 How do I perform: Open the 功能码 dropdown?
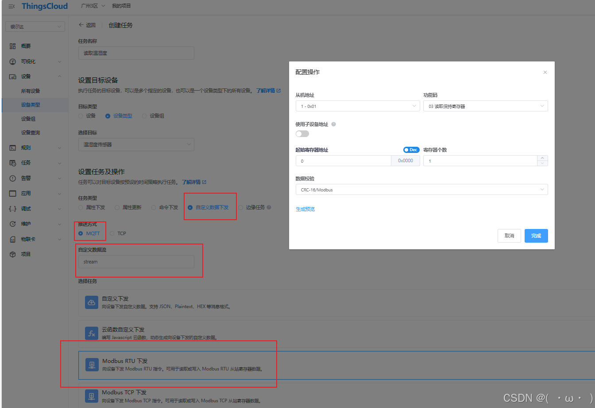click(486, 106)
